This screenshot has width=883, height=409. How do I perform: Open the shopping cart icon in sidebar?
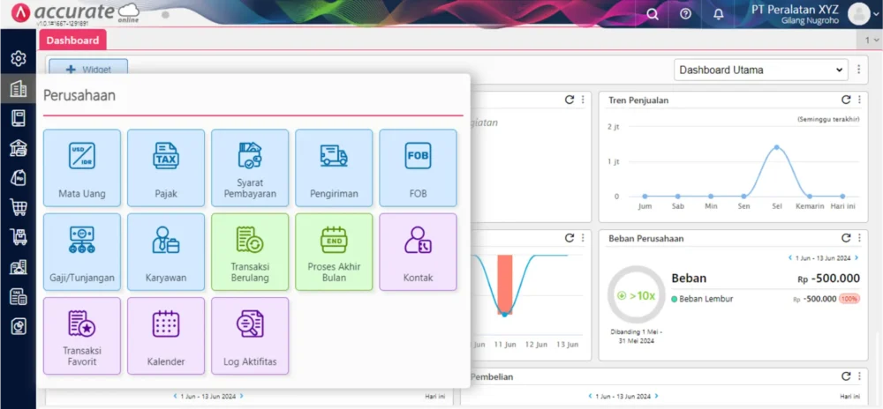click(x=18, y=207)
